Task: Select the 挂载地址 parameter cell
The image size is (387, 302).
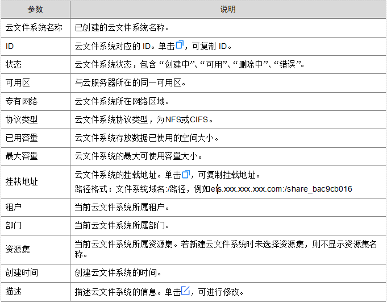Action: coord(36,182)
